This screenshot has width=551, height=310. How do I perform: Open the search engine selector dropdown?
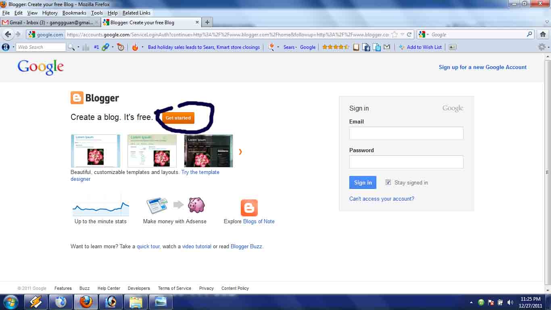point(428,34)
